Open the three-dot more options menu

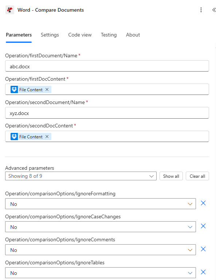201,10
